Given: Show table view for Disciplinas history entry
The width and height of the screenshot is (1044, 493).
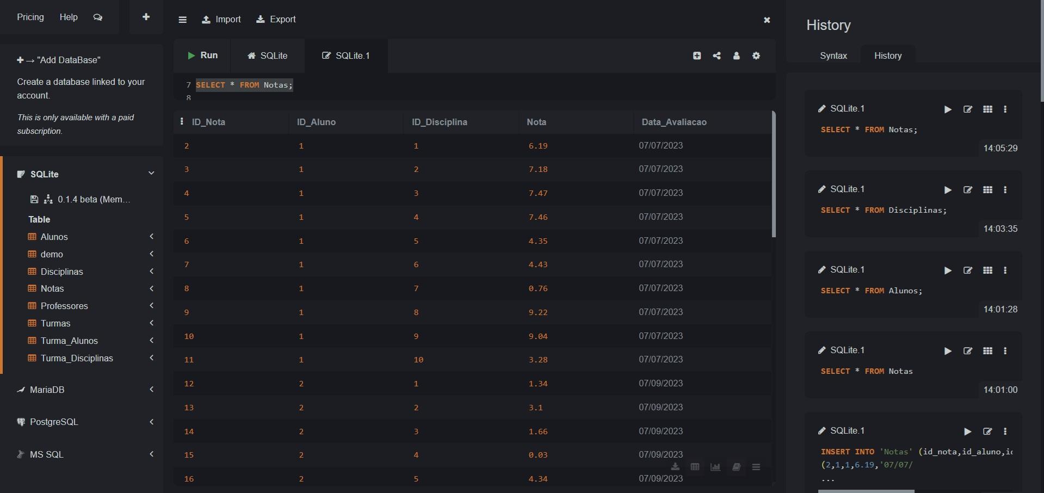Looking at the screenshot, I should pos(988,190).
